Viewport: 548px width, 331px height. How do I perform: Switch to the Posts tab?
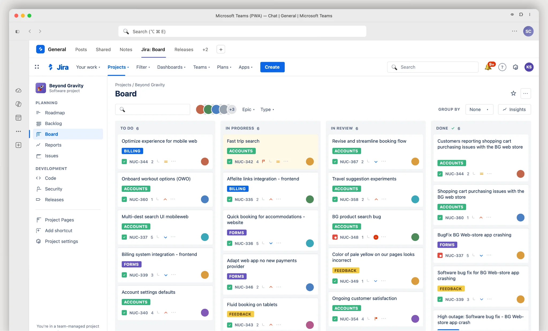[81, 49]
